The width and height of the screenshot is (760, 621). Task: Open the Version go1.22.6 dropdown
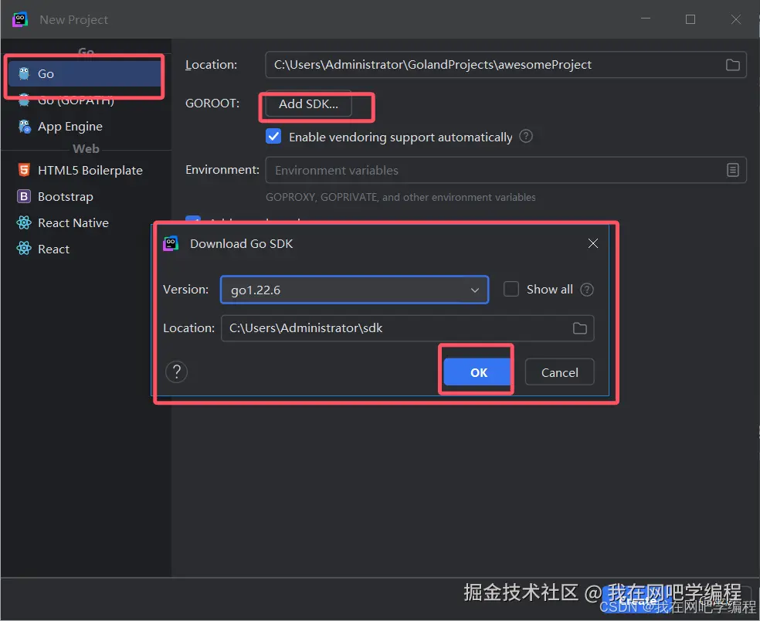pos(355,290)
